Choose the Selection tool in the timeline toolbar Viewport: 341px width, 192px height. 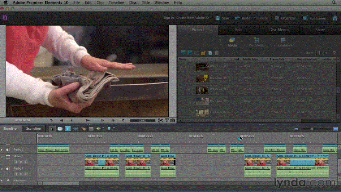click(x=52, y=129)
